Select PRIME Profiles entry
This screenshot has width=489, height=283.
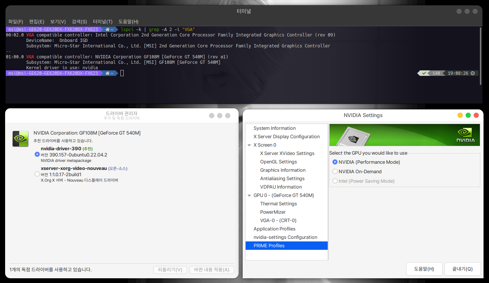click(287, 246)
